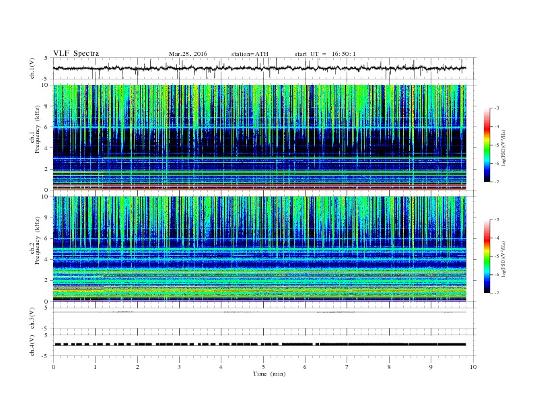Click the 7 minute tick label on time axis

[x=347, y=367]
